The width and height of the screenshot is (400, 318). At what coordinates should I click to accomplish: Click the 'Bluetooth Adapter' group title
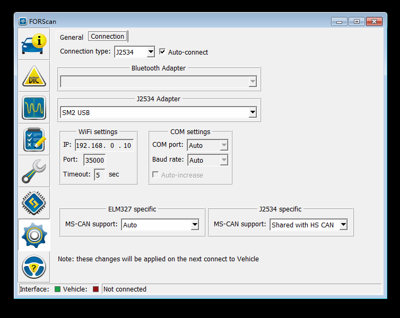tap(159, 68)
